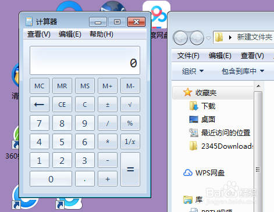
Task: Click the equals (=) button
Action: pyautogui.click(x=130, y=170)
